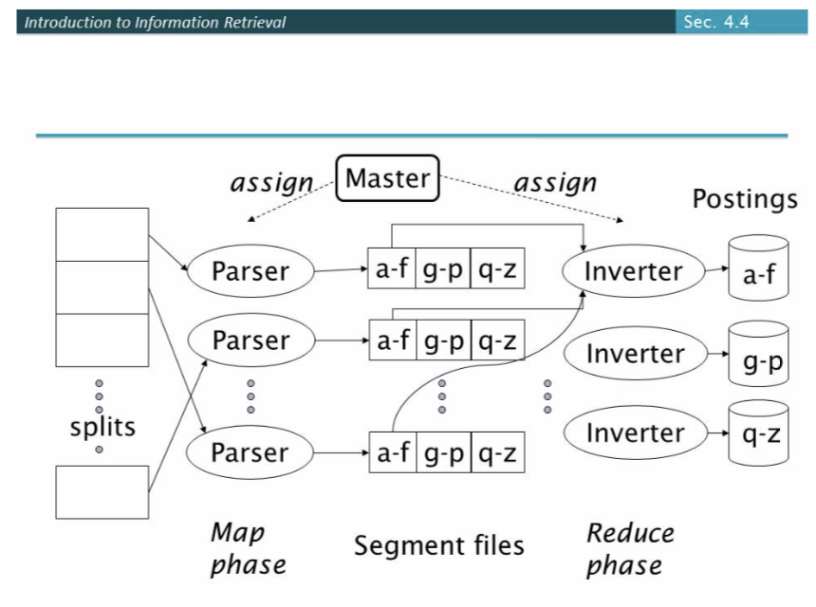Image resolution: width=816 pixels, height=607 pixels.
Task: Expand the dots between Inverter rows
Action: click(x=548, y=394)
